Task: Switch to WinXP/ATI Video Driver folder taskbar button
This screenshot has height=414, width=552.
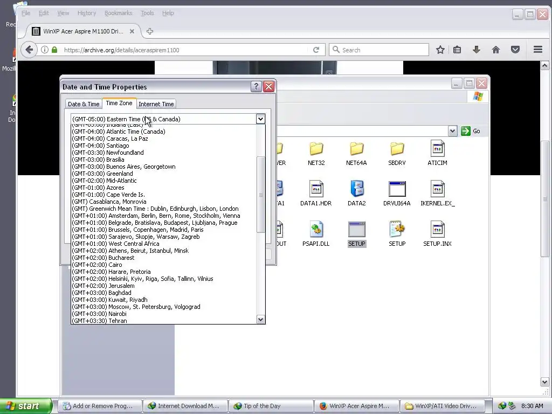Action: [x=442, y=406]
